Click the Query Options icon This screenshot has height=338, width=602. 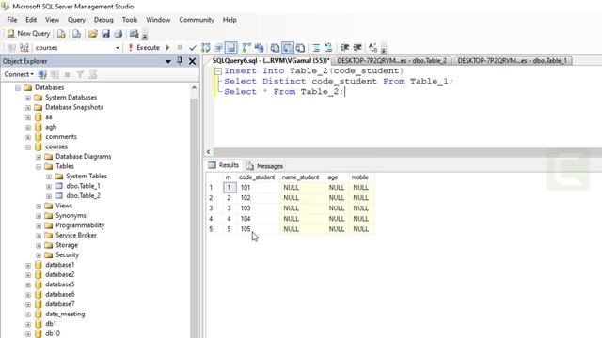pos(218,48)
